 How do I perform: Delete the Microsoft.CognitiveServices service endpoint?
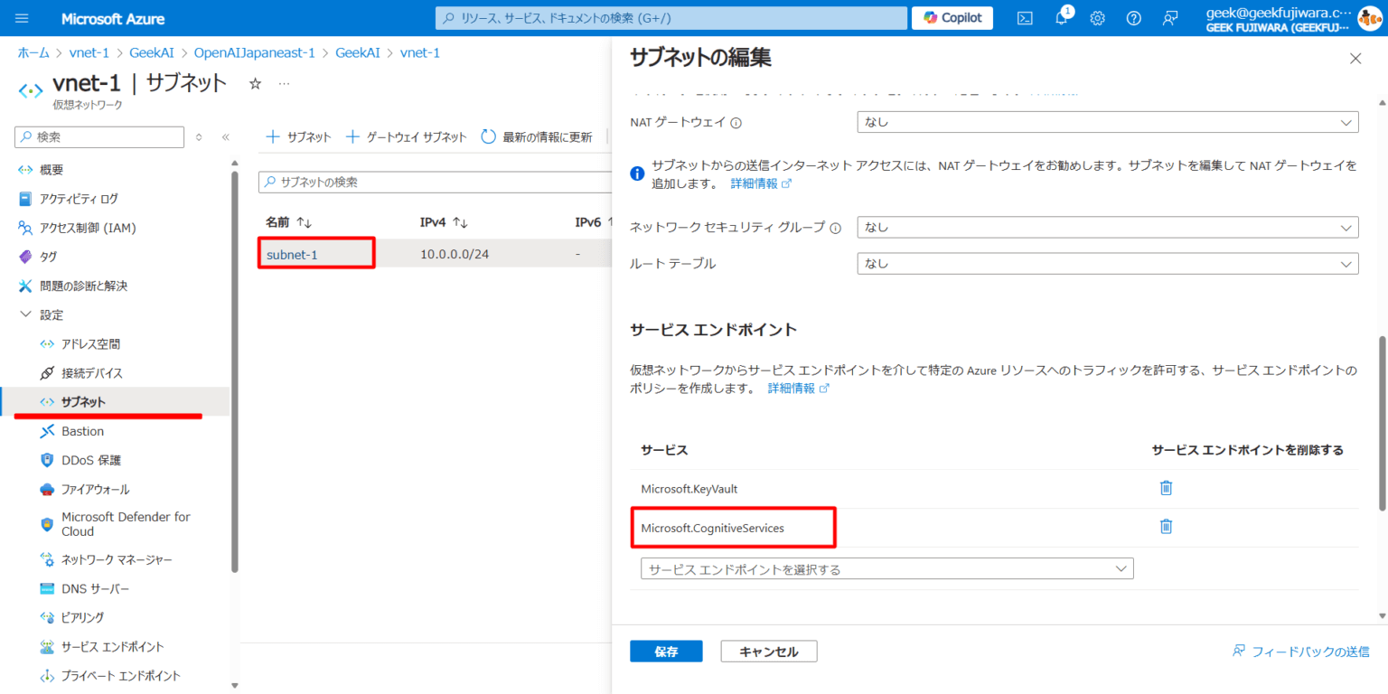1166,525
